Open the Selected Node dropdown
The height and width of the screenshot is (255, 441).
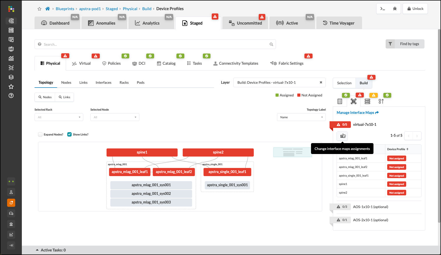coord(115,117)
